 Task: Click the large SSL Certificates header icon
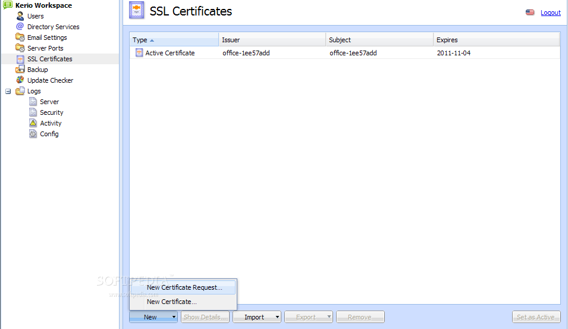pyautogui.click(x=137, y=11)
